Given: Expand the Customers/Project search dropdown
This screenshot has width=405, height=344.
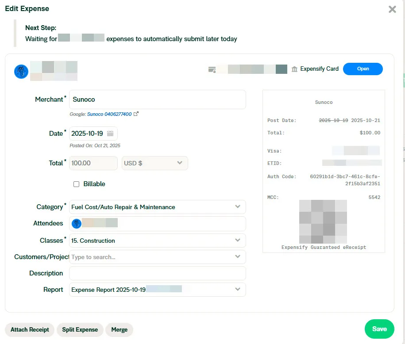Looking at the screenshot, I should 238,257.
